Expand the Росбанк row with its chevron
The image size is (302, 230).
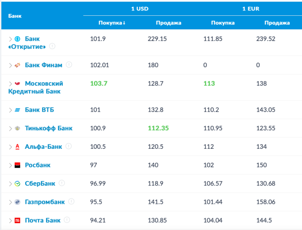(x=10, y=165)
